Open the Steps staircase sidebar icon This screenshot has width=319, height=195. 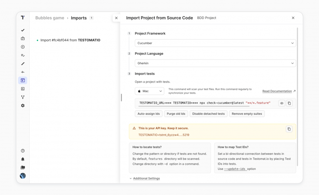click(23, 64)
